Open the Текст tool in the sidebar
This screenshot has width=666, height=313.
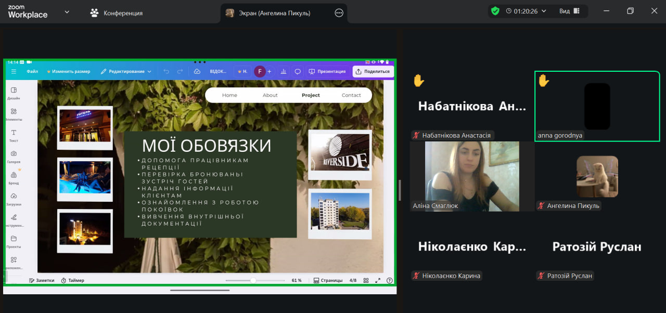coord(14,136)
